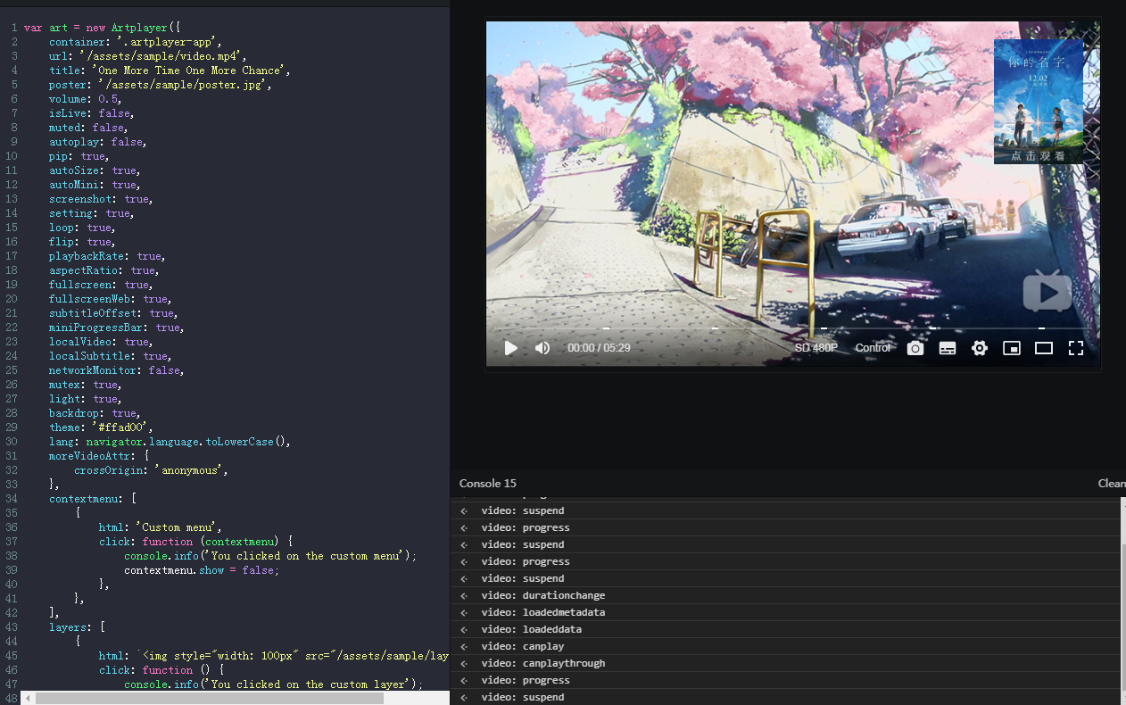Click the "url: '/assets/sample/video.mp4'" line

click(x=147, y=56)
